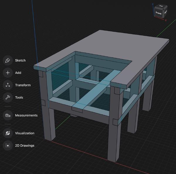Click the Front face of view cube
The height and width of the screenshot is (174, 176).
pyautogui.click(x=158, y=13)
